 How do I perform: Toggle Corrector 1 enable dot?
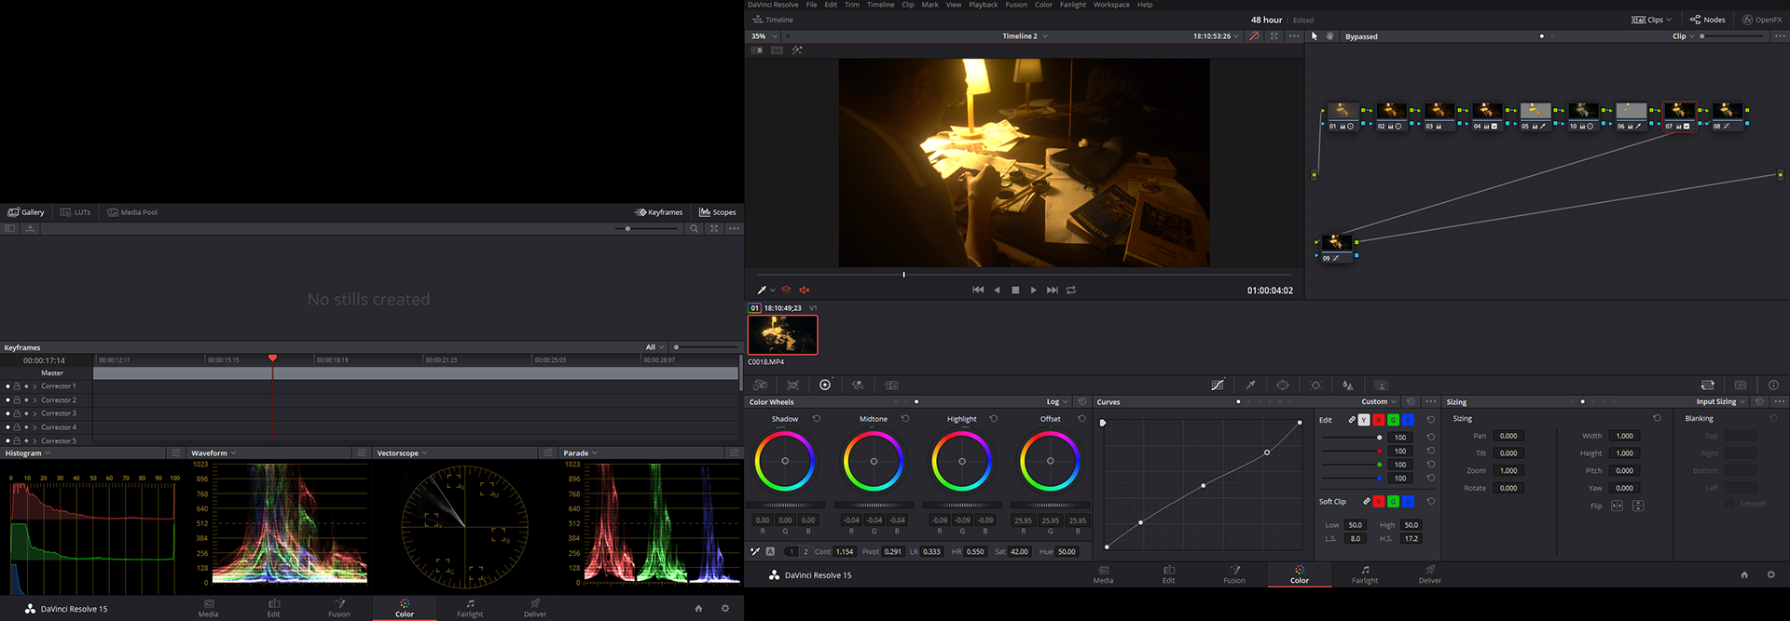[7, 386]
